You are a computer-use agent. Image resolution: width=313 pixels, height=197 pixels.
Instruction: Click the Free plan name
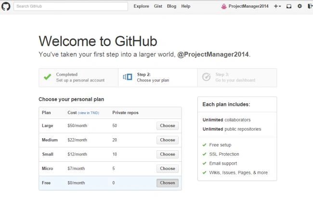(46, 183)
